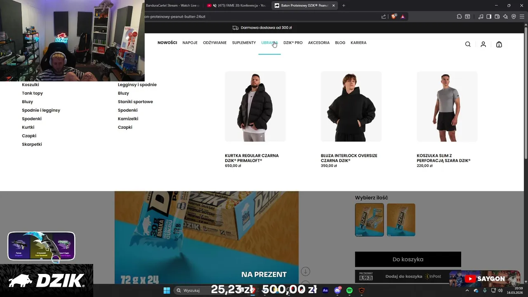Open the Koszulka Slim szara product photo
Image resolution: width=528 pixels, height=297 pixels.
pyautogui.click(x=447, y=106)
